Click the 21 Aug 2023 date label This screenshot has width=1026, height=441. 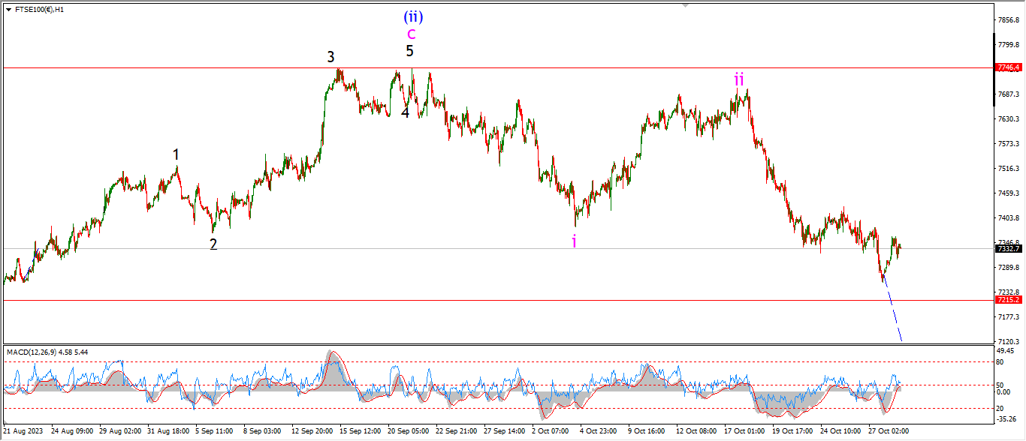pyautogui.click(x=23, y=431)
